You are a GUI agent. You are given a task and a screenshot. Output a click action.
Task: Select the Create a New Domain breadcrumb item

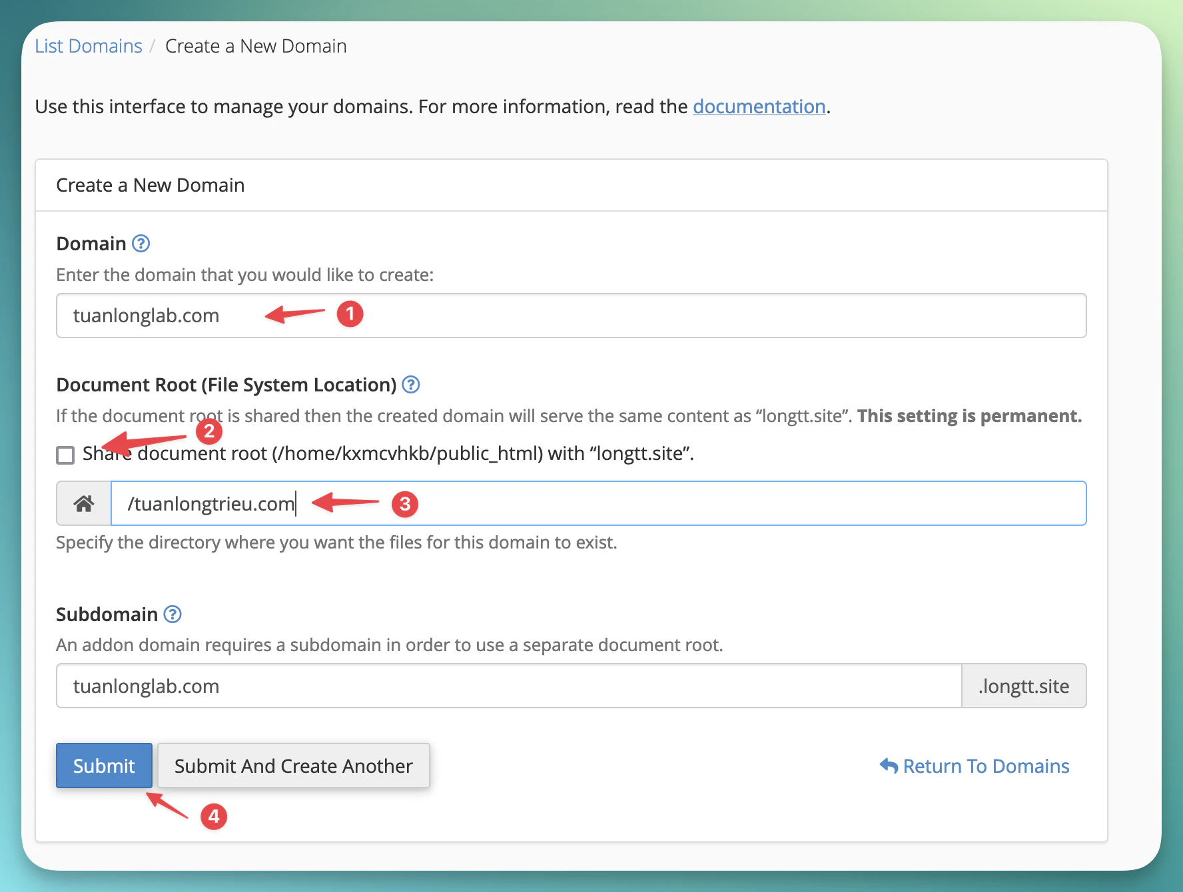tap(256, 46)
